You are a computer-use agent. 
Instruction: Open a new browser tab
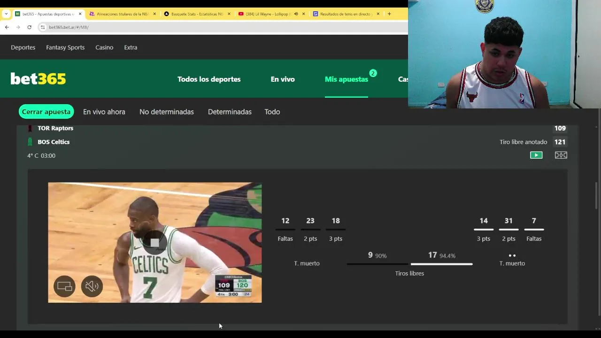389,14
